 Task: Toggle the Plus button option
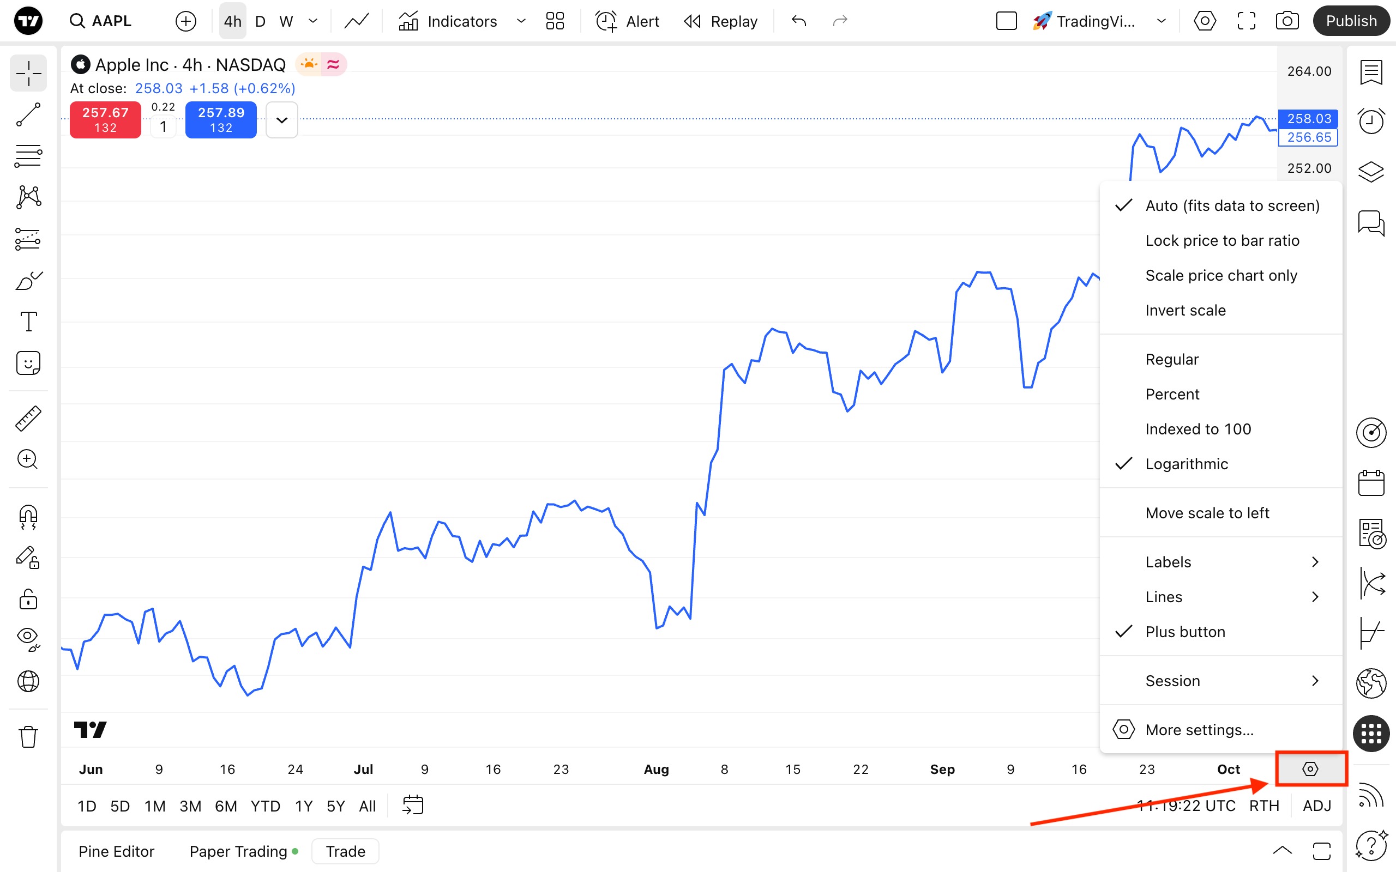tap(1185, 632)
